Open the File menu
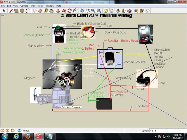Screen dimensions: 187x140 3,6
